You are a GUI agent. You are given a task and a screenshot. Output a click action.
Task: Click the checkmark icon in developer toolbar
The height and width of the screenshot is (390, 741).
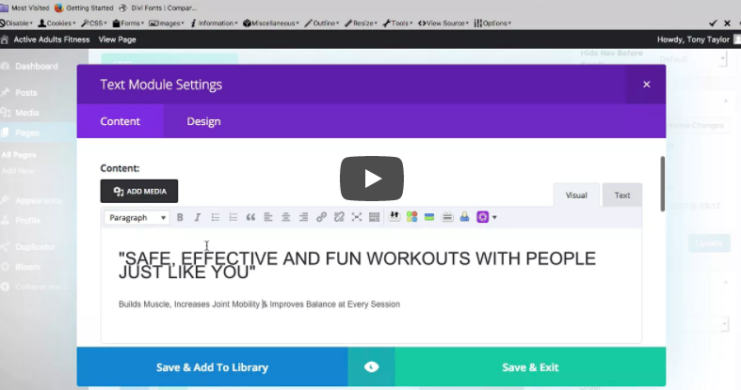(713, 23)
